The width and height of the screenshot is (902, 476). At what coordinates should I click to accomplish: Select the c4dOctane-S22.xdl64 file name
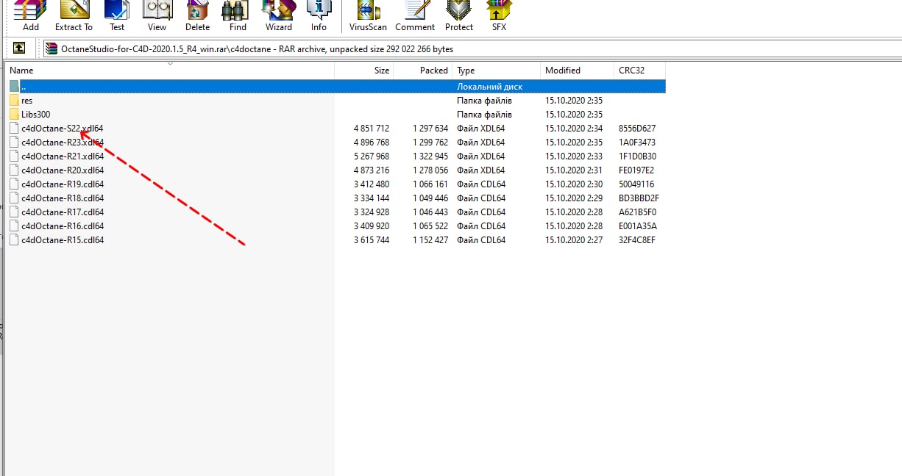click(63, 129)
